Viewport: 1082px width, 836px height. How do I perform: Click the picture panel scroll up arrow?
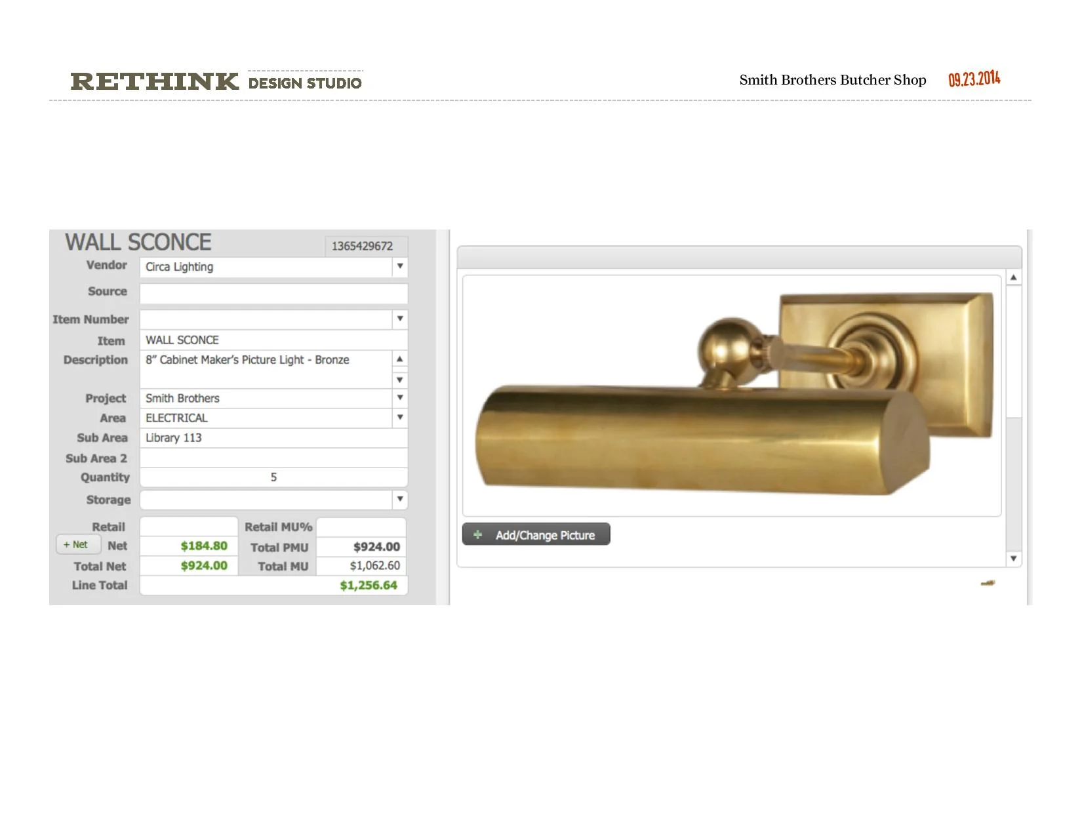click(1013, 278)
